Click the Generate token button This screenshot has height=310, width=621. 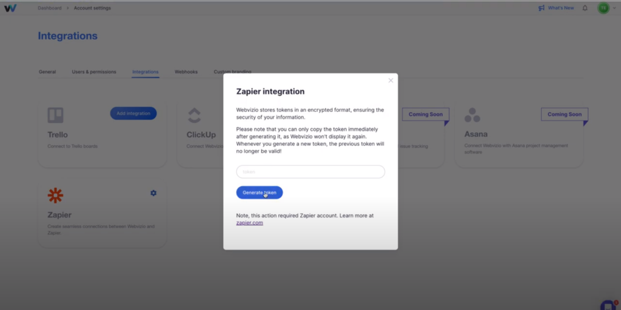pyautogui.click(x=260, y=193)
